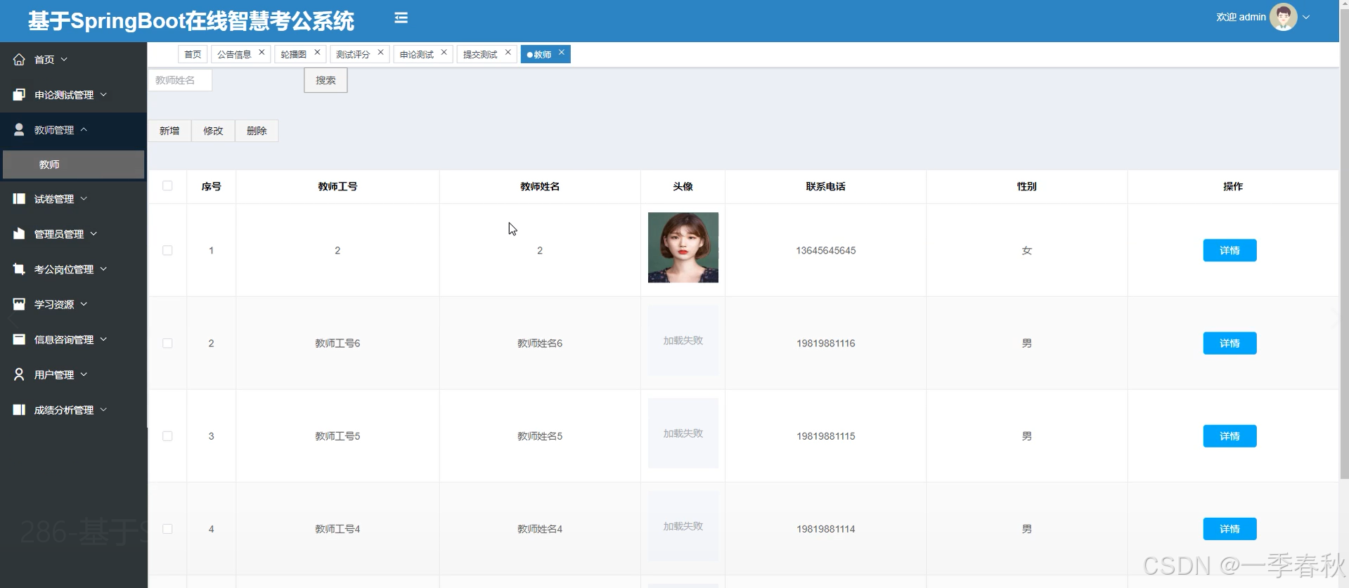
Task: Click the 加载失败 image in row 4
Action: [x=683, y=526]
